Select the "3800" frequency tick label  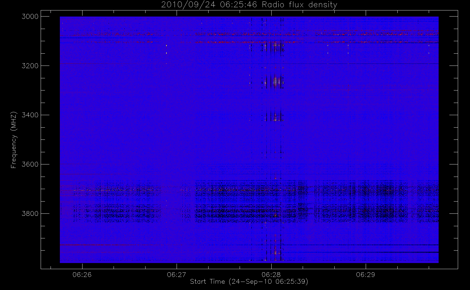[x=30, y=214]
